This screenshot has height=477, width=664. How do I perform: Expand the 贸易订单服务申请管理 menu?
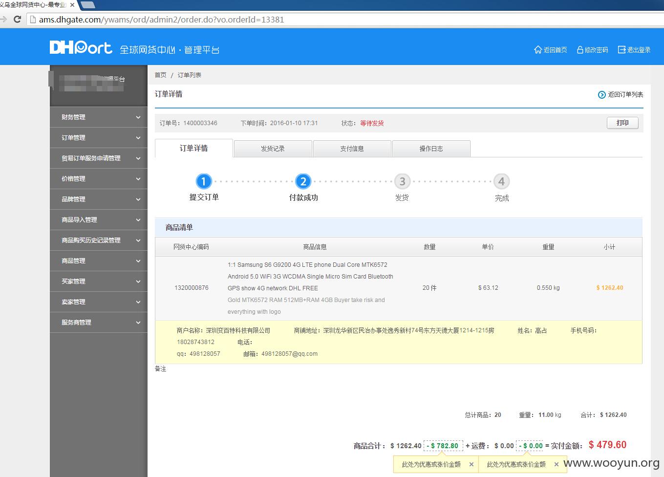pos(98,158)
